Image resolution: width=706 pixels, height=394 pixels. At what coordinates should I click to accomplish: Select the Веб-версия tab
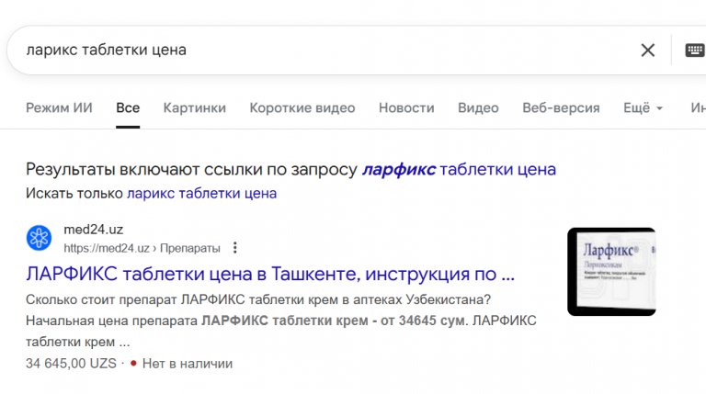coord(561,108)
